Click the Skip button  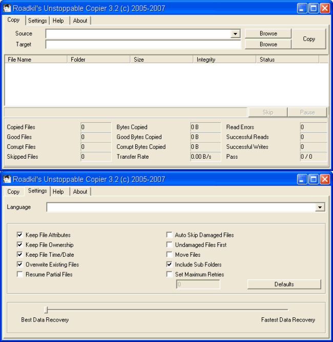point(268,112)
